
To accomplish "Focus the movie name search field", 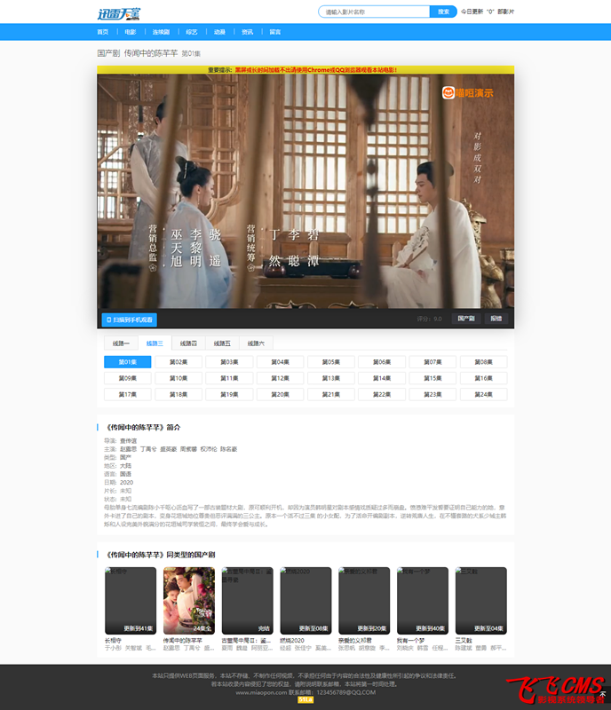I will [374, 12].
